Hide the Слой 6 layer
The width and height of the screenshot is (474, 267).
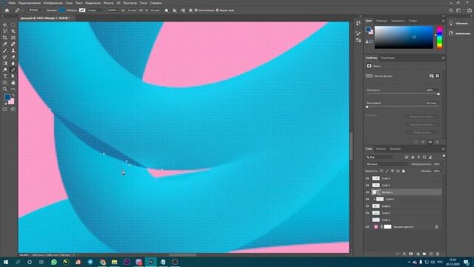367,200
